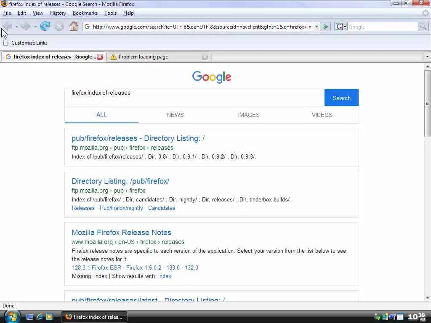Open 128.3.1 Firefox ESR link

pyautogui.click(x=96, y=267)
